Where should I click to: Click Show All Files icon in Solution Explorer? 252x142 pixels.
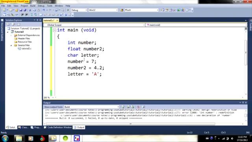13,24
